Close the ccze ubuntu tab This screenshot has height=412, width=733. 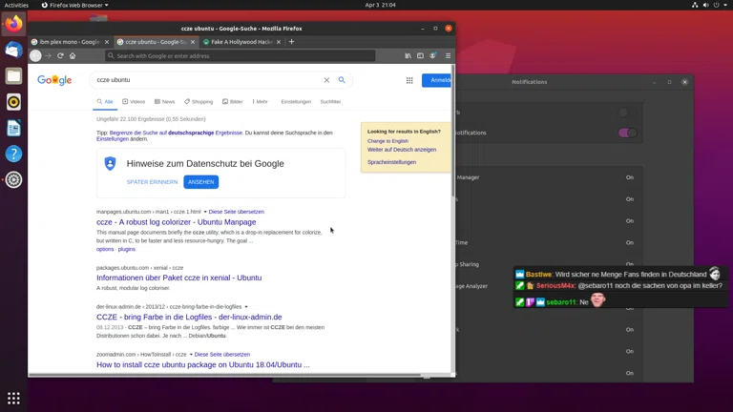click(193, 42)
